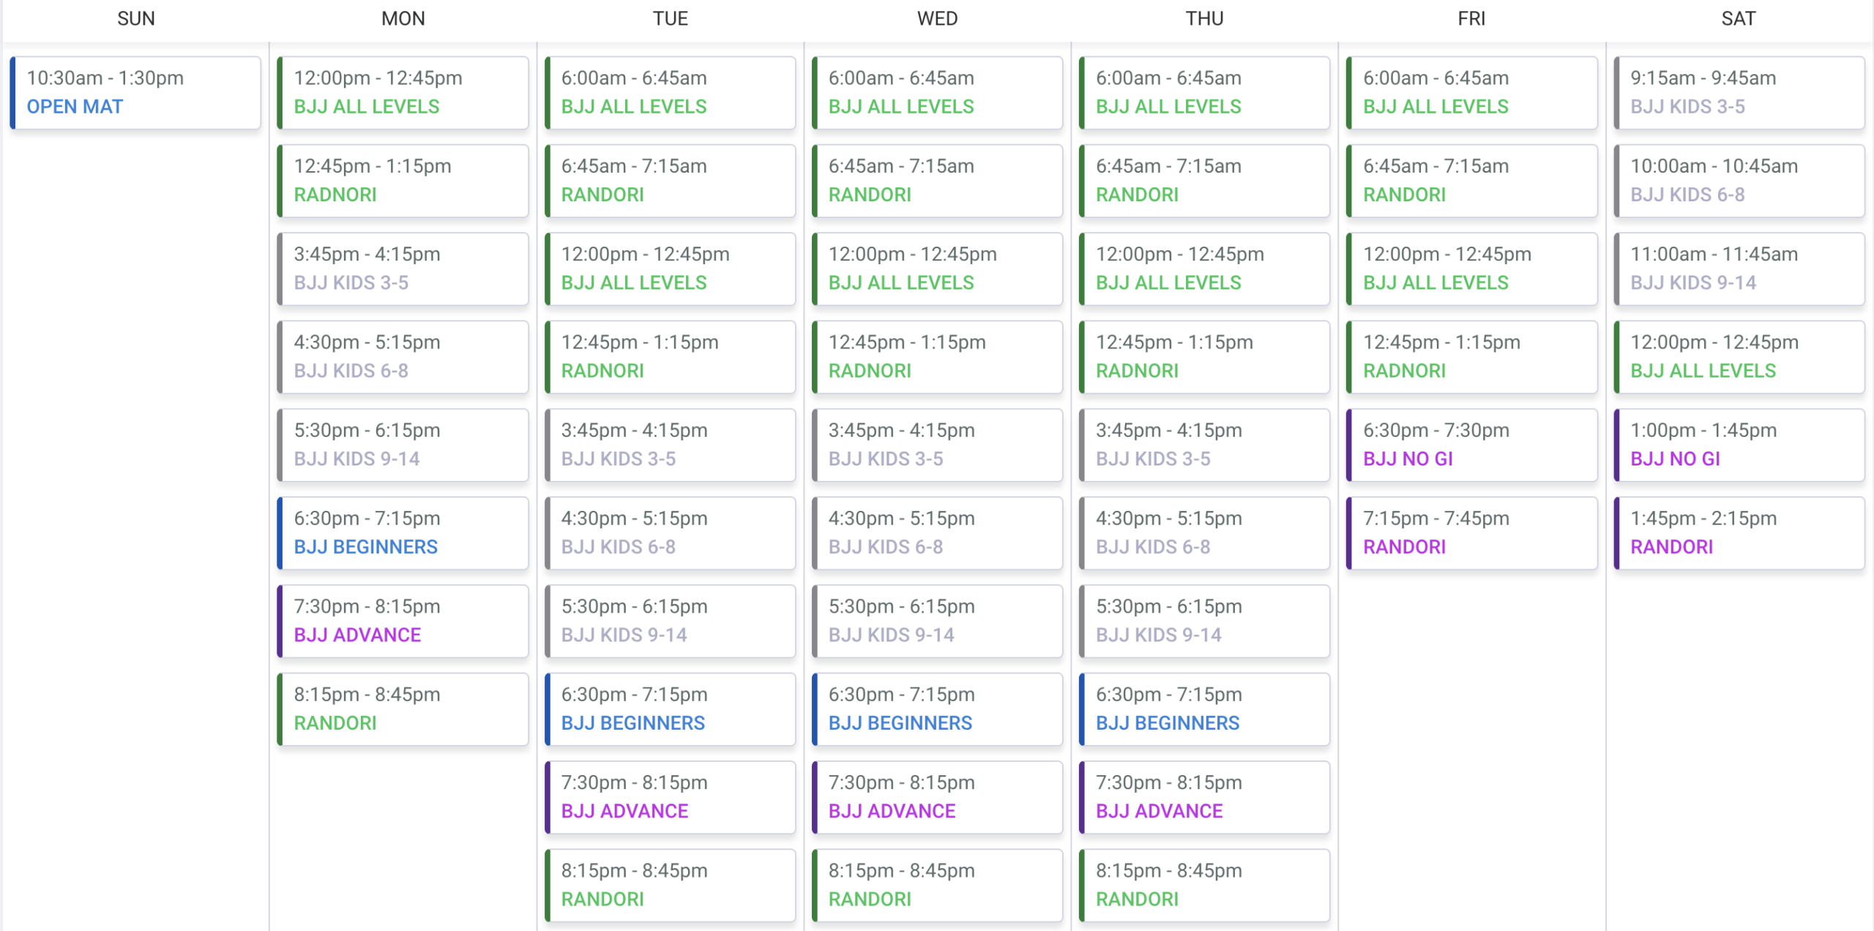Select Saturday 11:00am BJJ KIDS 9-14
This screenshot has height=931, width=1874.
[1739, 269]
